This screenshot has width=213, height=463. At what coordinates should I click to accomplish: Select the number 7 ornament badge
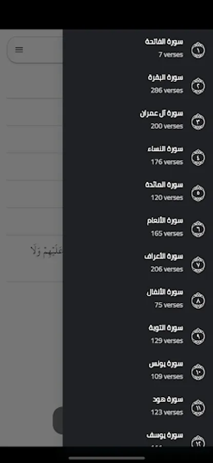(x=198, y=264)
